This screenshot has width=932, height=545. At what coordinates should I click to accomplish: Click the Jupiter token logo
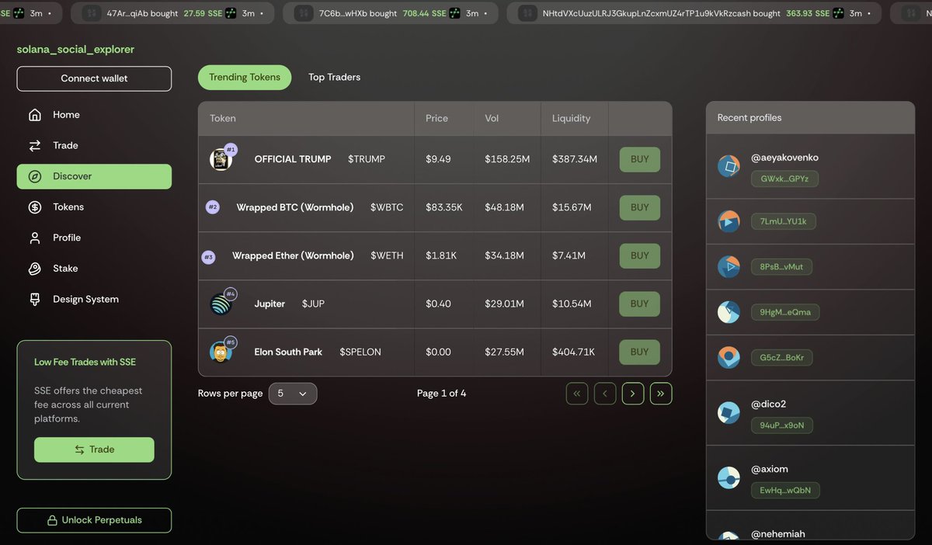coord(221,304)
